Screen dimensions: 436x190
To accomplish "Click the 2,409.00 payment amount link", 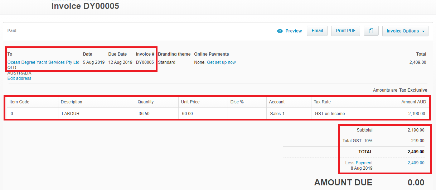I will click(416, 163).
